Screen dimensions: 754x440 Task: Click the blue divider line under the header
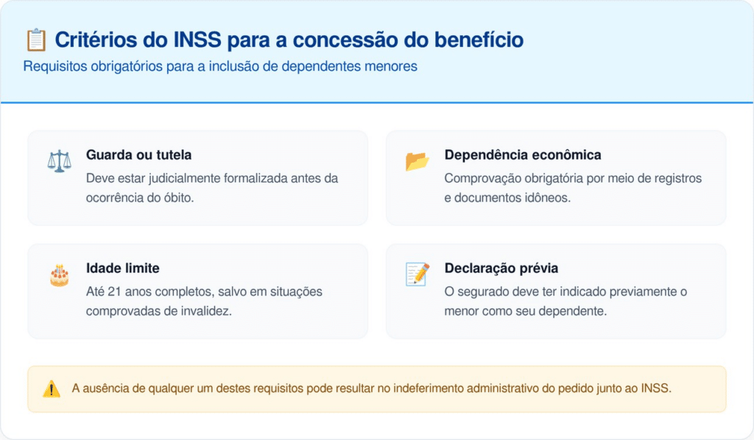pyautogui.click(x=377, y=102)
